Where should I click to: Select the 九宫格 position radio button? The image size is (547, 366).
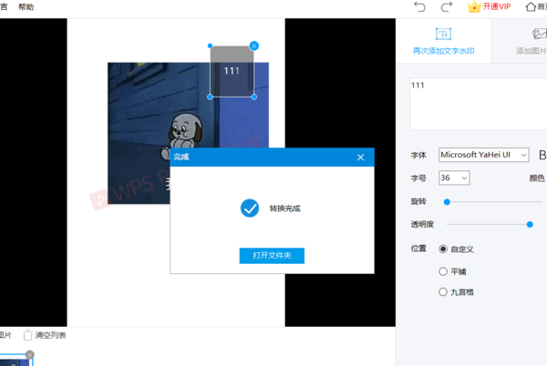443,292
